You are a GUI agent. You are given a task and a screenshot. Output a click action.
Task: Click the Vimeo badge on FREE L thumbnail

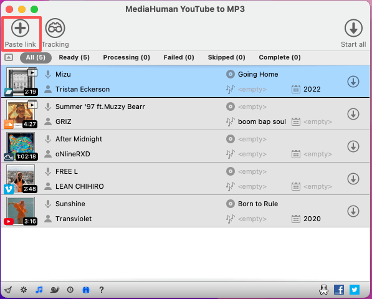pyautogui.click(x=9, y=189)
